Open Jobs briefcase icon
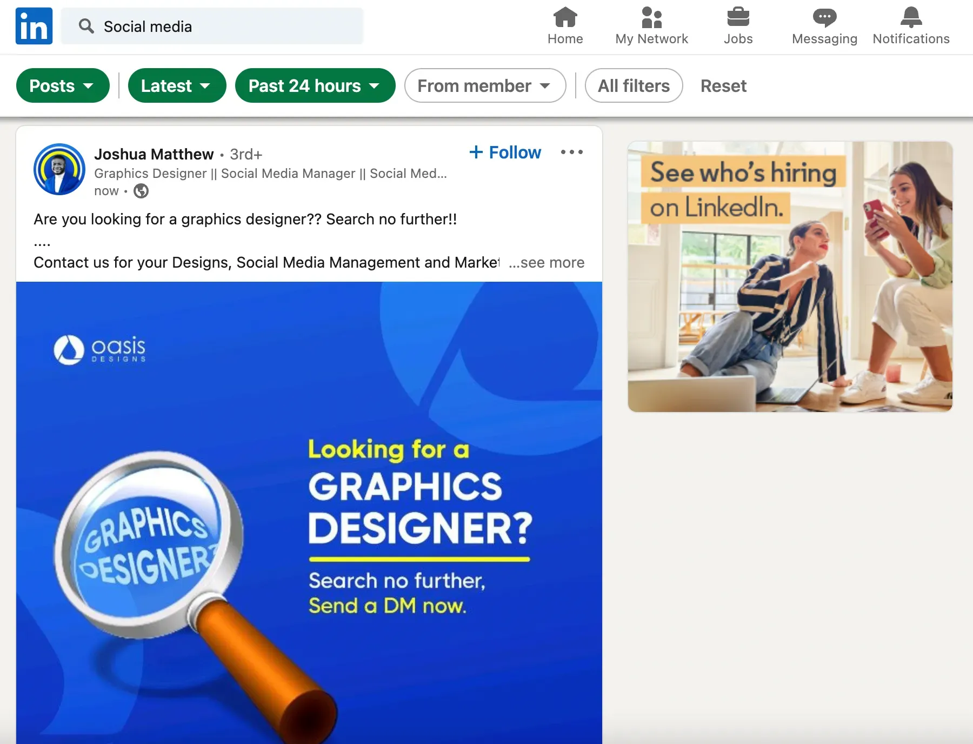 pos(738,17)
